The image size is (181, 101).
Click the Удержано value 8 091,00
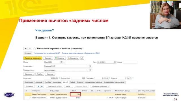point(102,78)
